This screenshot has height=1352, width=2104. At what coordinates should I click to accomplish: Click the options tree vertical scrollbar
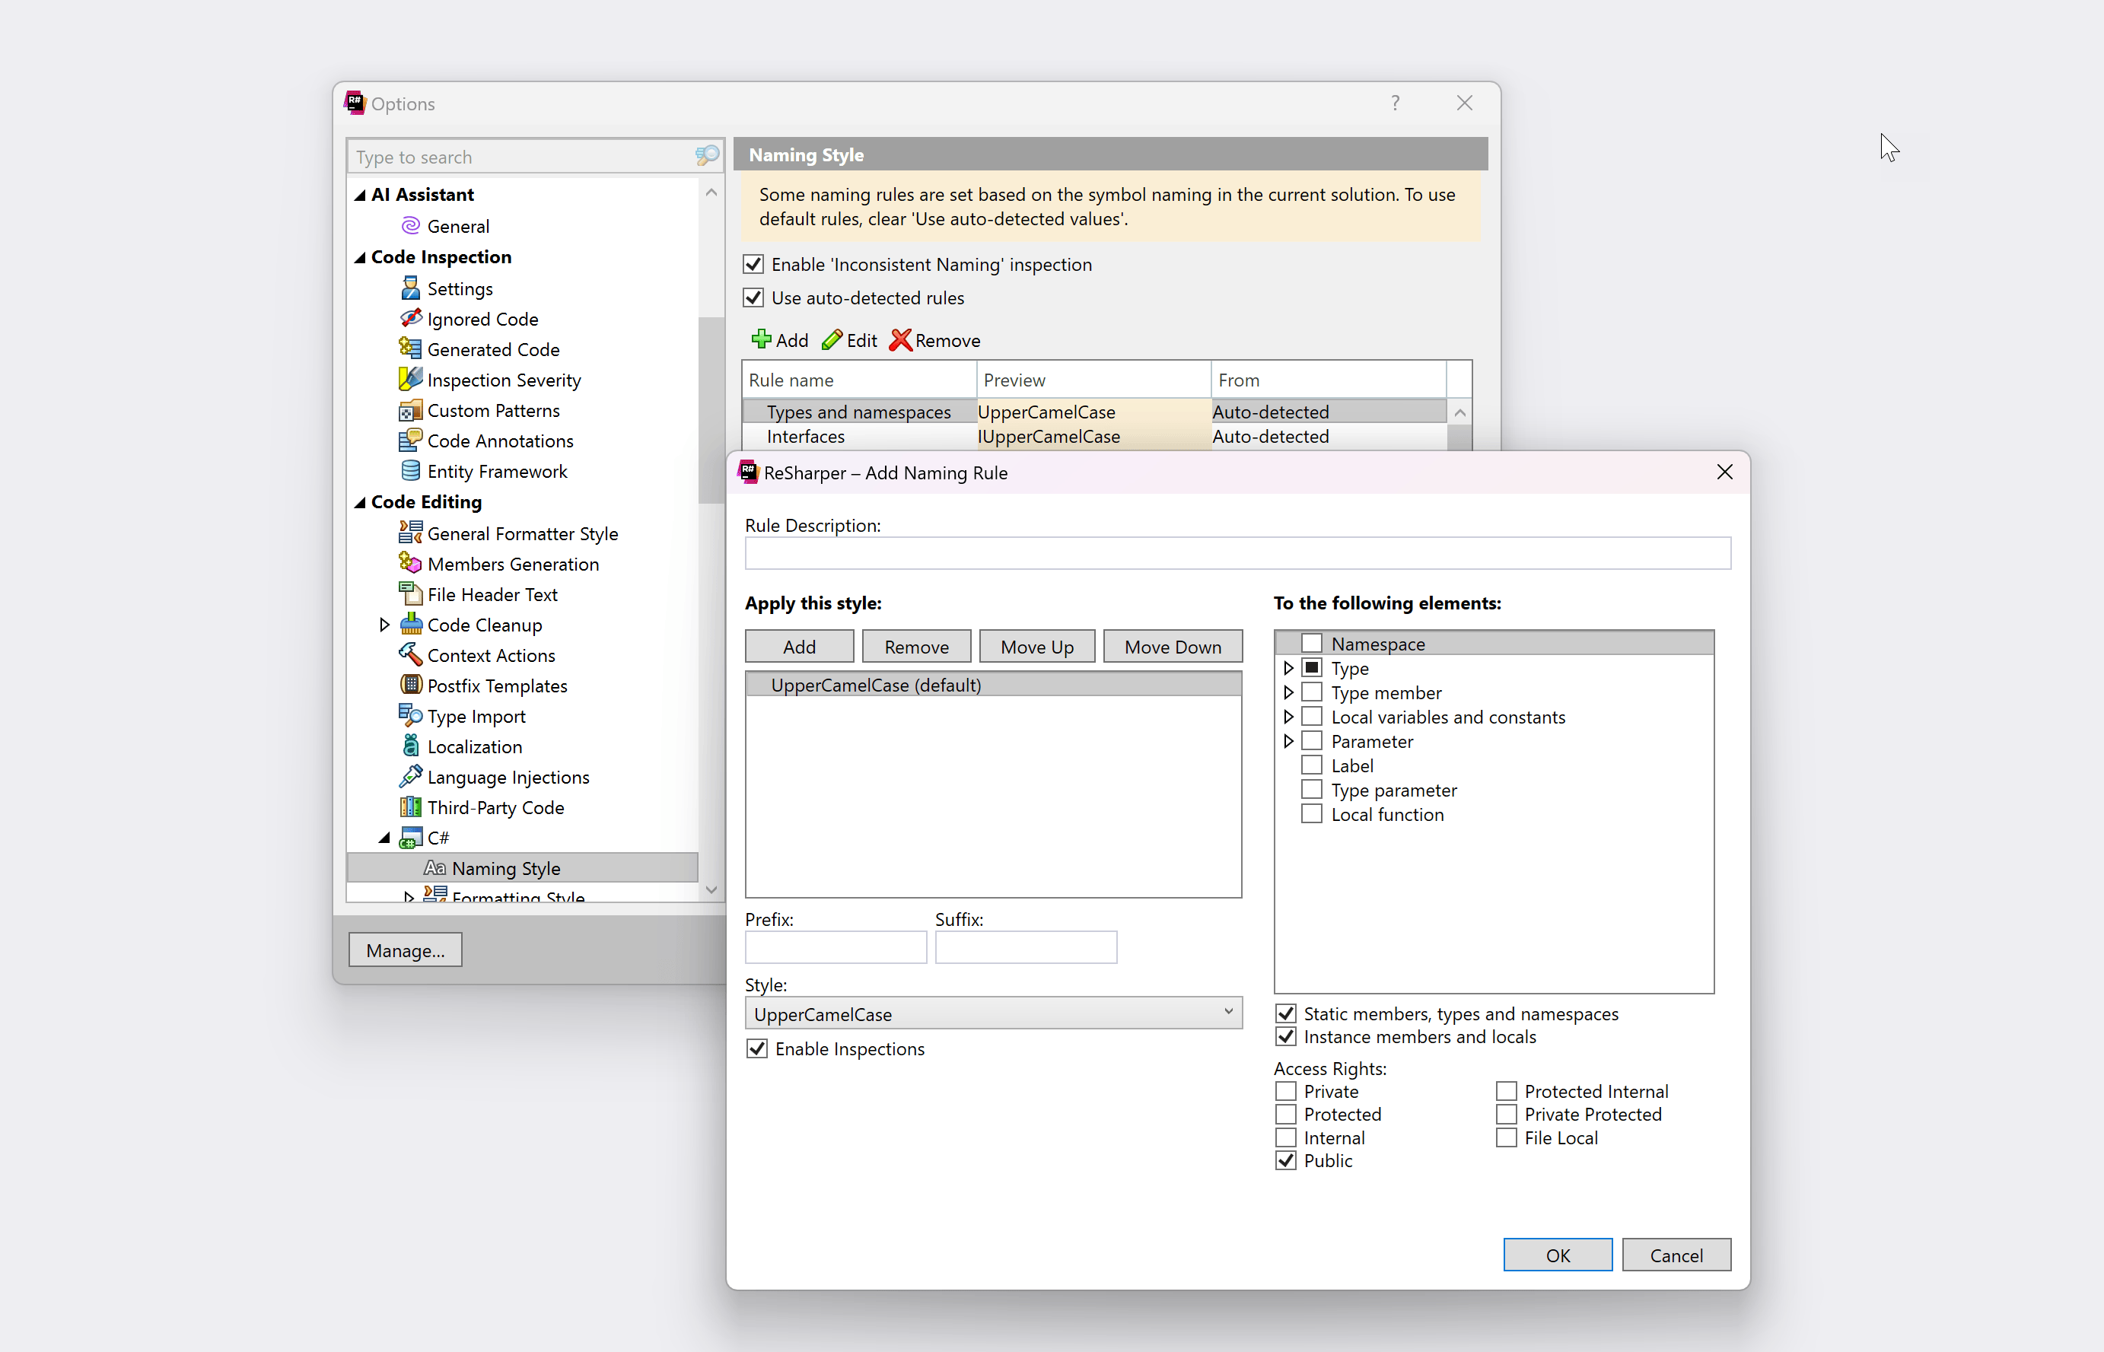click(710, 409)
